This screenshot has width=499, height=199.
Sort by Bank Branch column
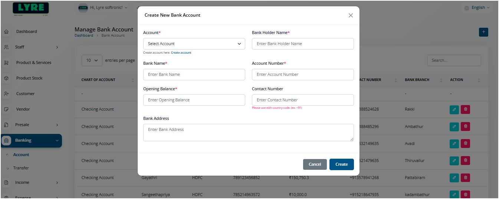[441, 80]
